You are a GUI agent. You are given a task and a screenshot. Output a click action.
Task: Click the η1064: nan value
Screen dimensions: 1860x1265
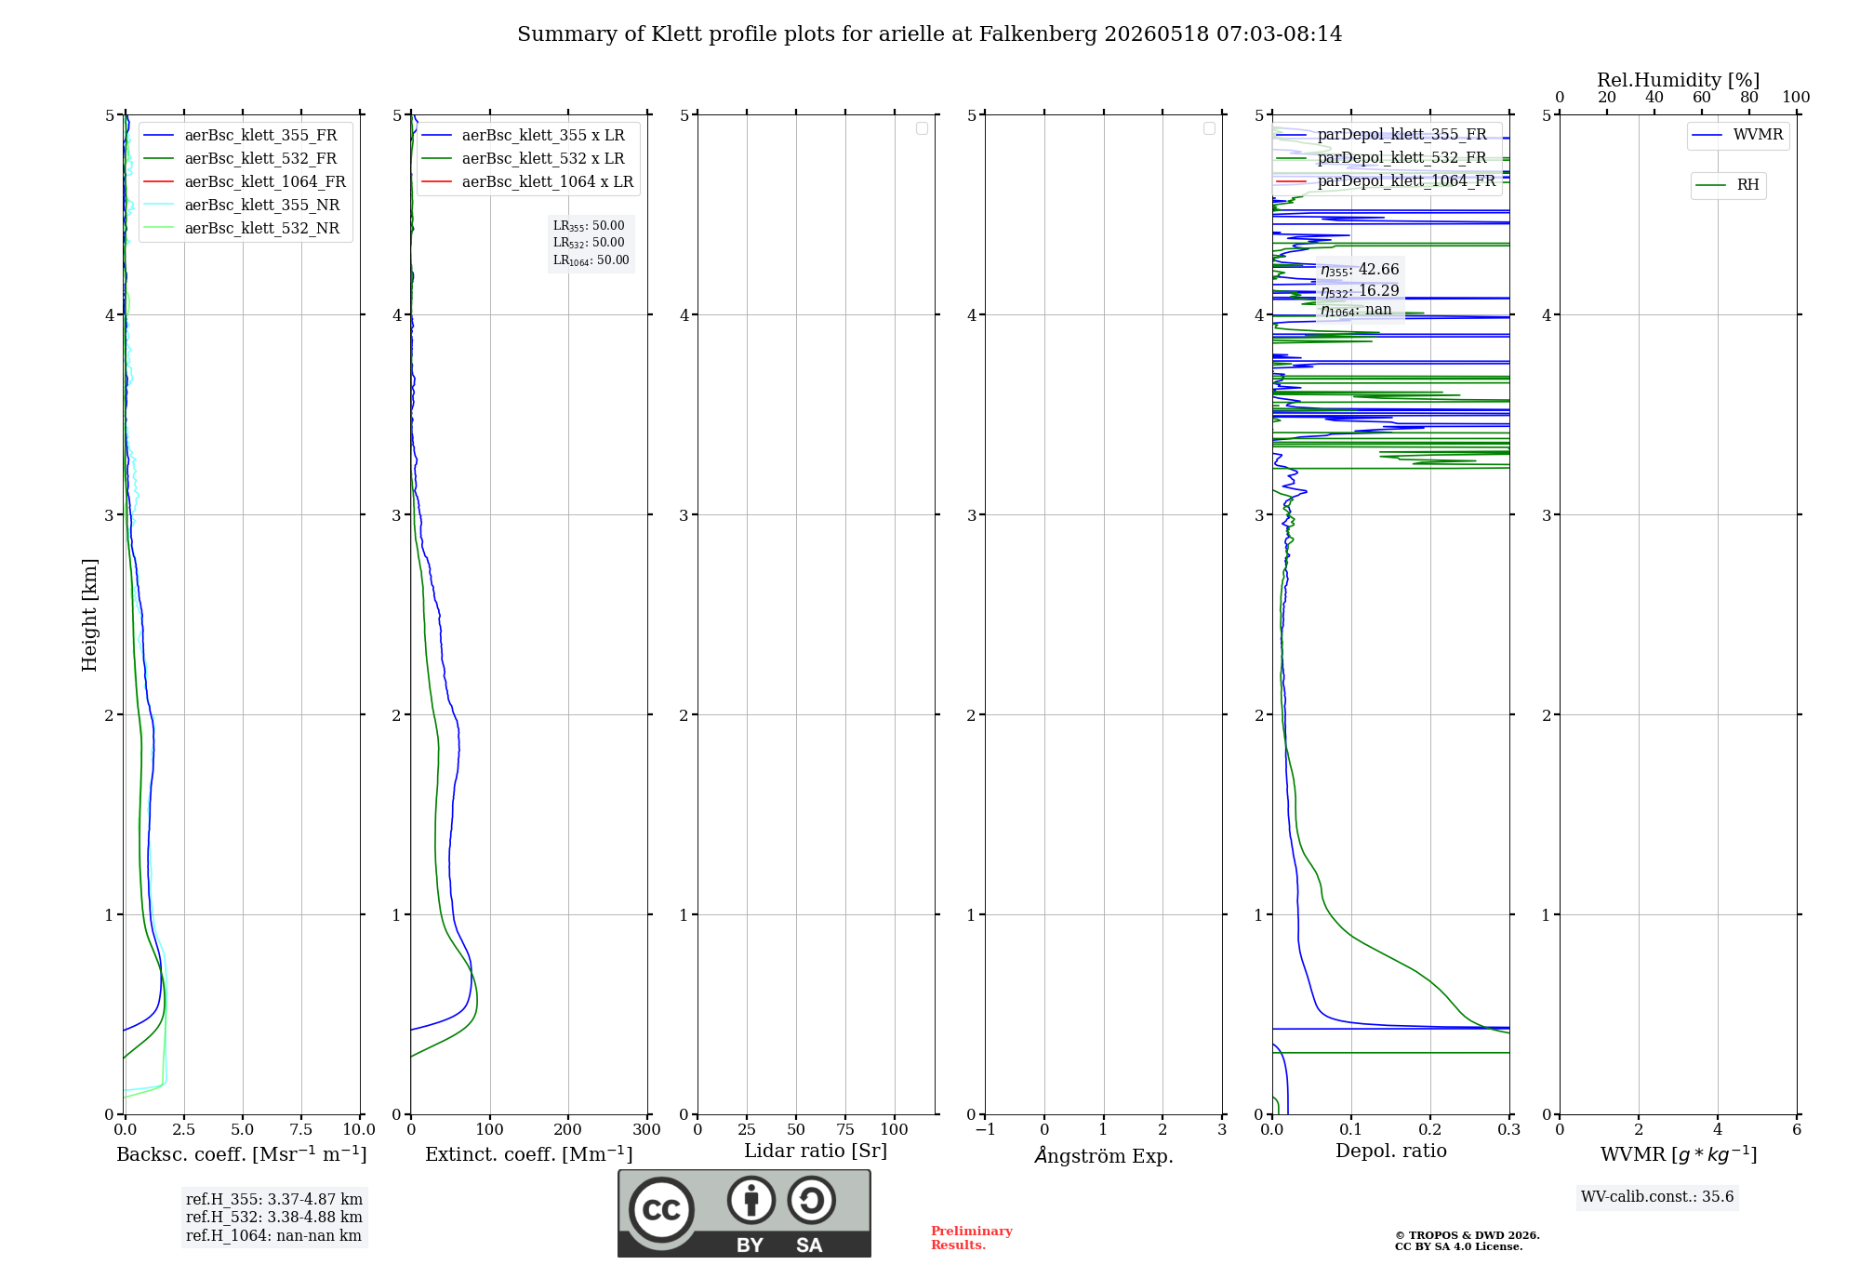click(x=1356, y=310)
